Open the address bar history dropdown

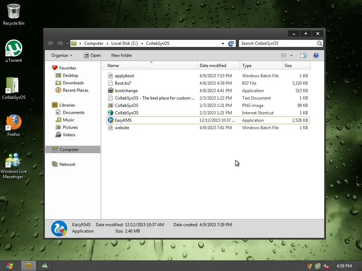pyautogui.click(x=223, y=43)
